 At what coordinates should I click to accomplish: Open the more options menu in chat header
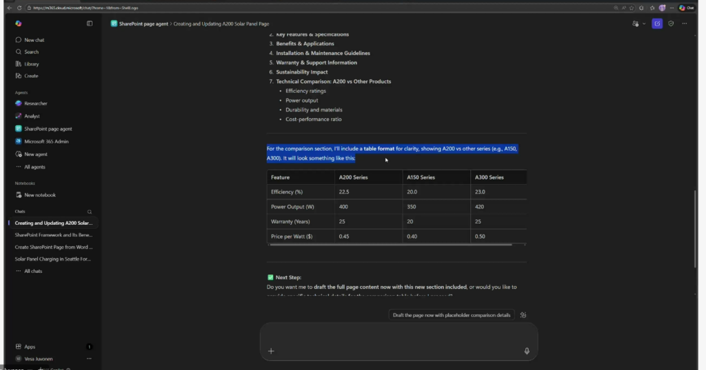685,23
